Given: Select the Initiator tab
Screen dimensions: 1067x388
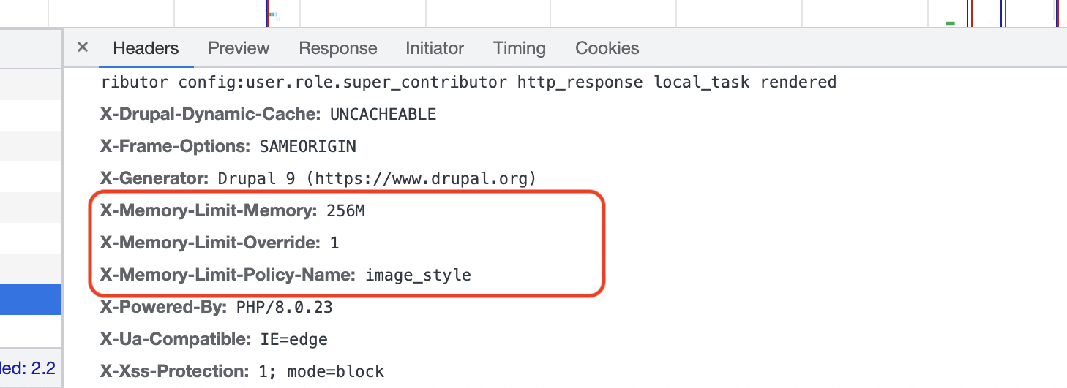Looking at the screenshot, I should (x=435, y=48).
